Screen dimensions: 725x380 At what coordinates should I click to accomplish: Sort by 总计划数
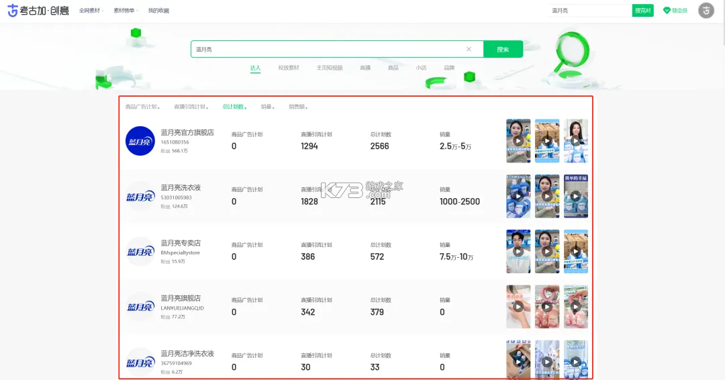pos(234,107)
